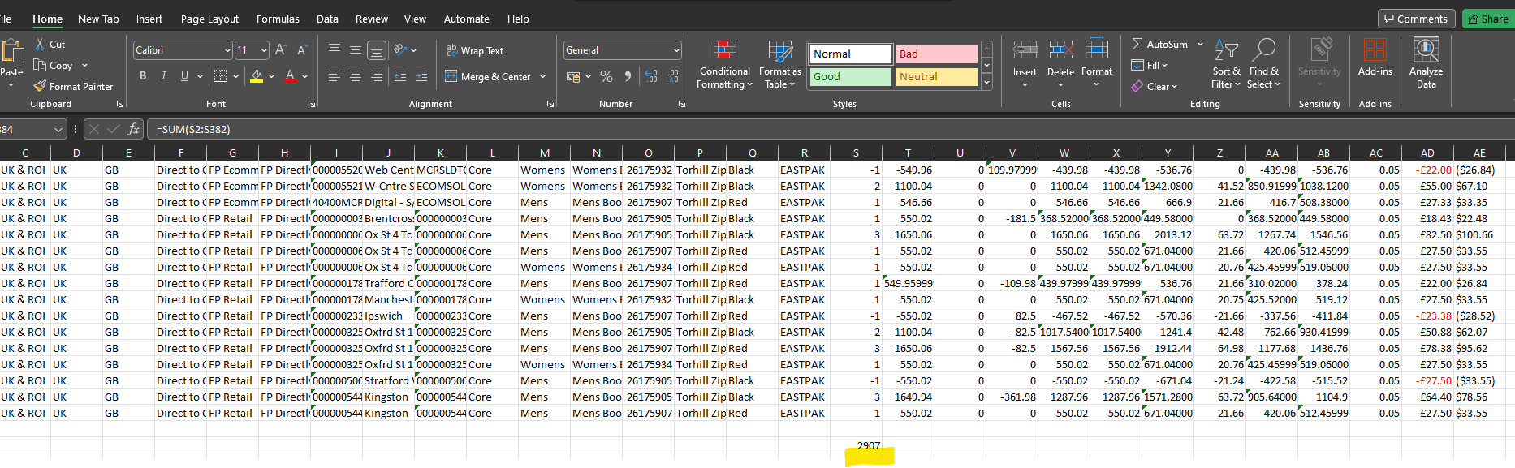Viewport: 1515px width, 468px height.
Task: Apply the Good cell style
Action: click(x=851, y=76)
